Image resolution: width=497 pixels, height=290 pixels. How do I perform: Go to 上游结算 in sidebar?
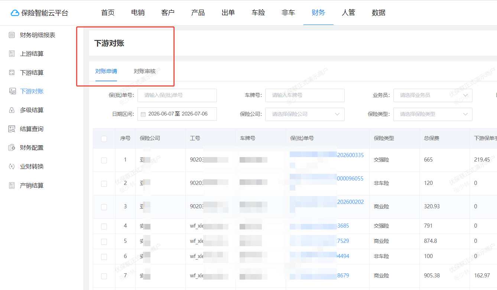point(32,54)
